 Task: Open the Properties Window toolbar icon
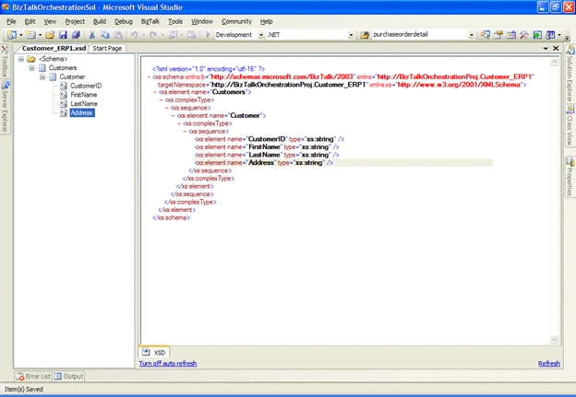pos(498,35)
